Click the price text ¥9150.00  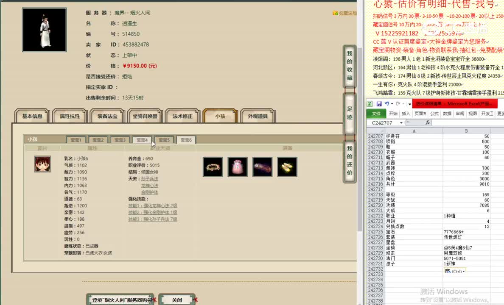[x=140, y=66]
